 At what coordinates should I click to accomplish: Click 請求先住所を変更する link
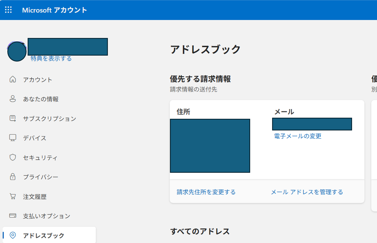[x=206, y=192]
